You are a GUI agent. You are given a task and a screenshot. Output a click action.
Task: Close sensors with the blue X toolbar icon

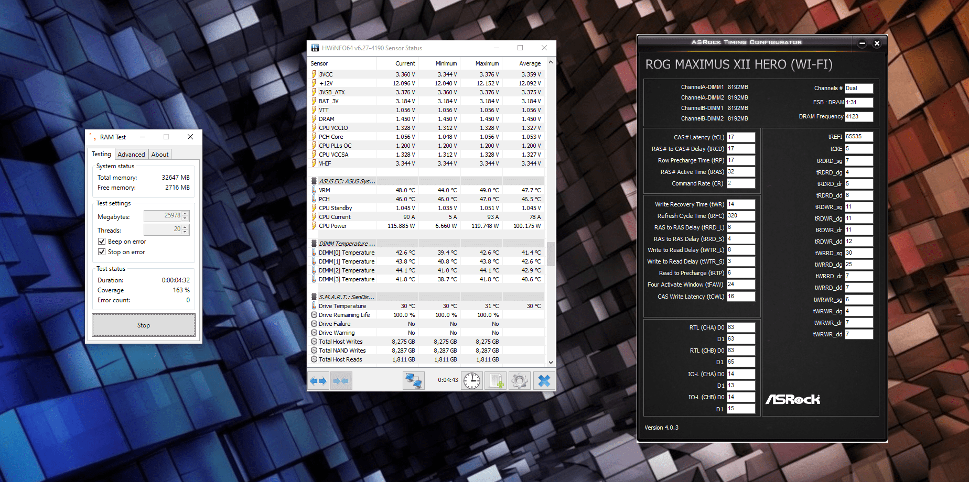click(544, 381)
